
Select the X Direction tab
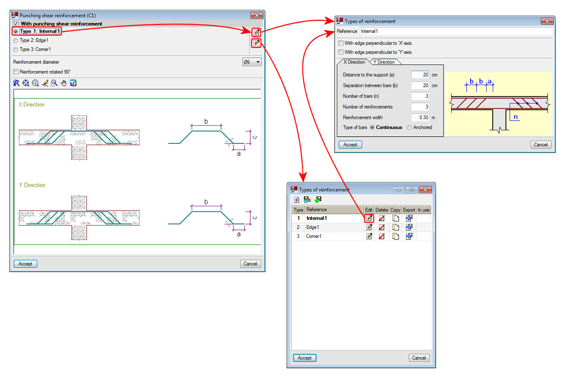(x=353, y=62)
